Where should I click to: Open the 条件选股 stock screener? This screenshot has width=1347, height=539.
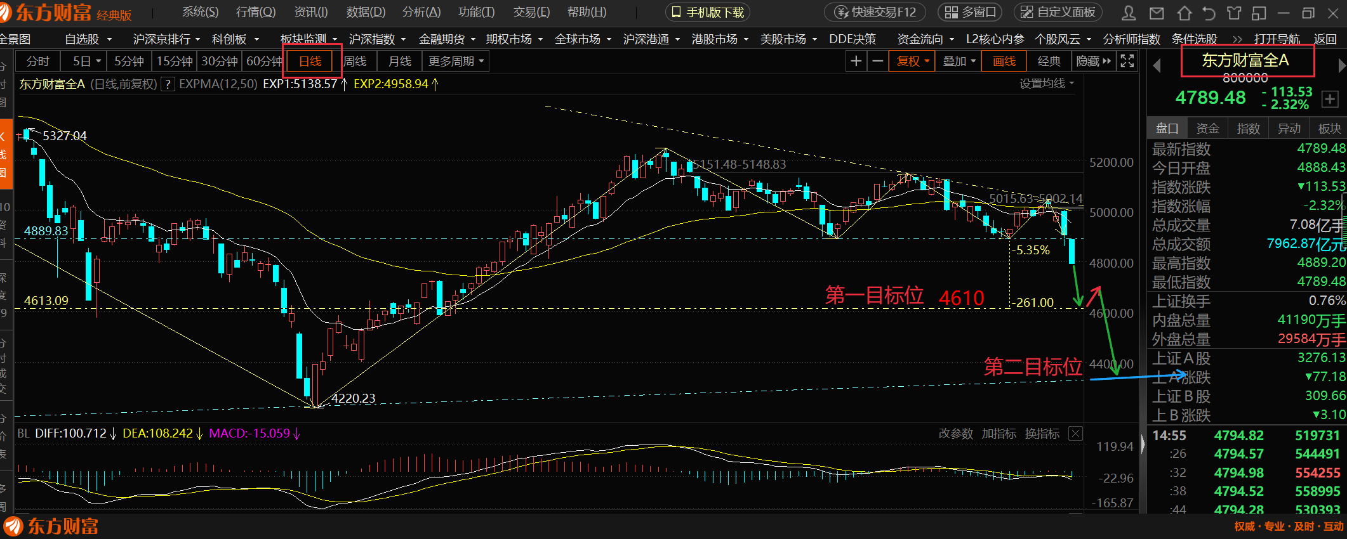[x=1194, y=39]
